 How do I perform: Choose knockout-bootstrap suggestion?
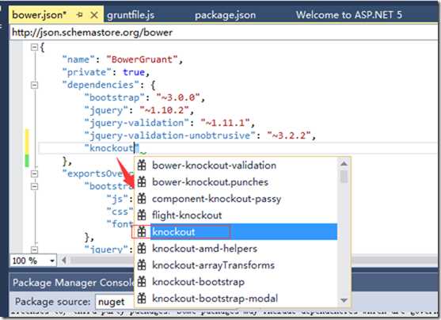[198, 282]
